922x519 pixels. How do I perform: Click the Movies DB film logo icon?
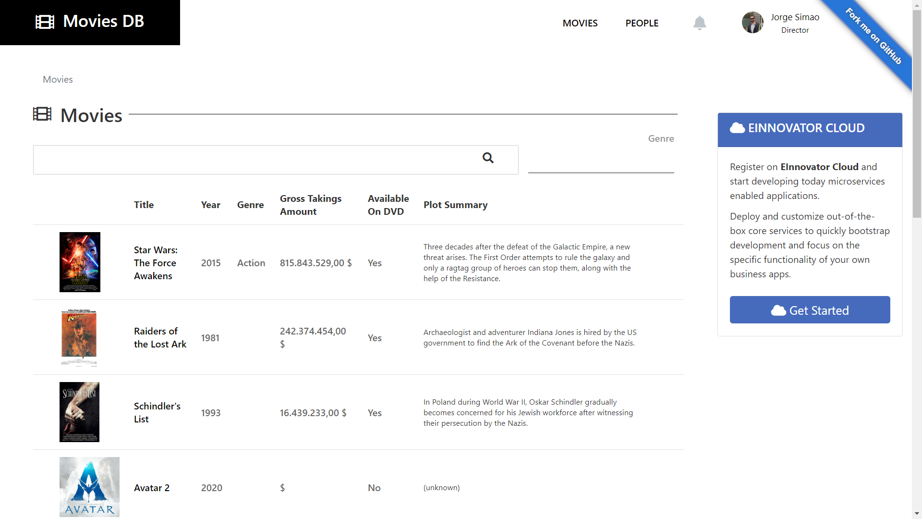(45, 22)
